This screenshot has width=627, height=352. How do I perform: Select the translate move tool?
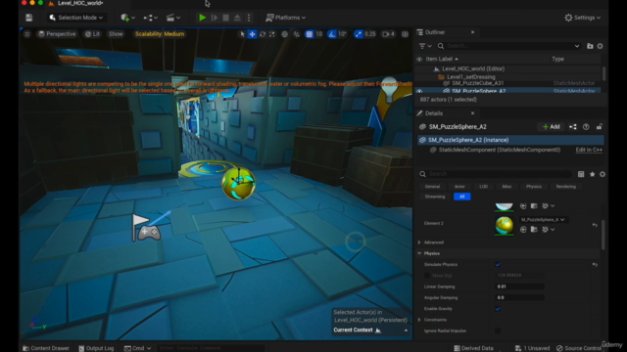pyautogui.click(x=252, y=34)
